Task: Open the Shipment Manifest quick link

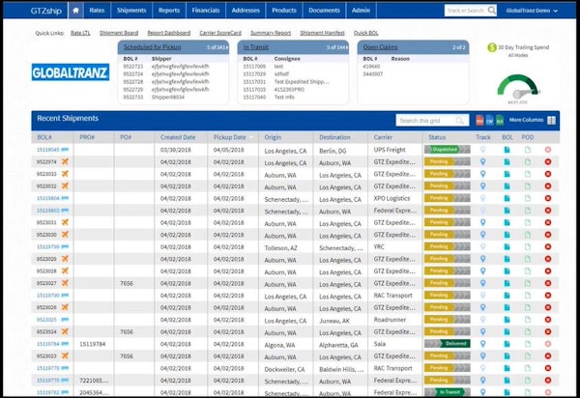Action: tap(322, 33)
